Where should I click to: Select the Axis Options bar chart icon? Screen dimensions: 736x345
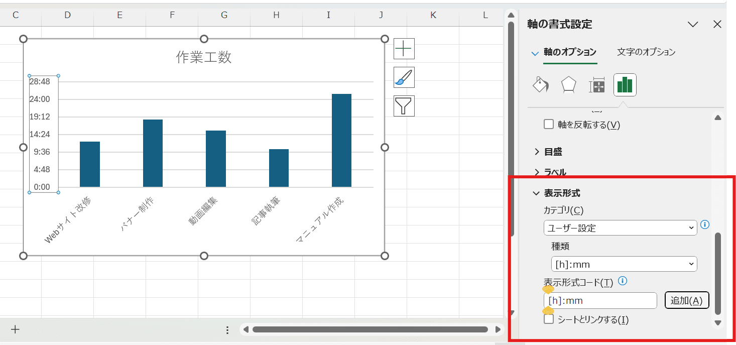point(625,85)
